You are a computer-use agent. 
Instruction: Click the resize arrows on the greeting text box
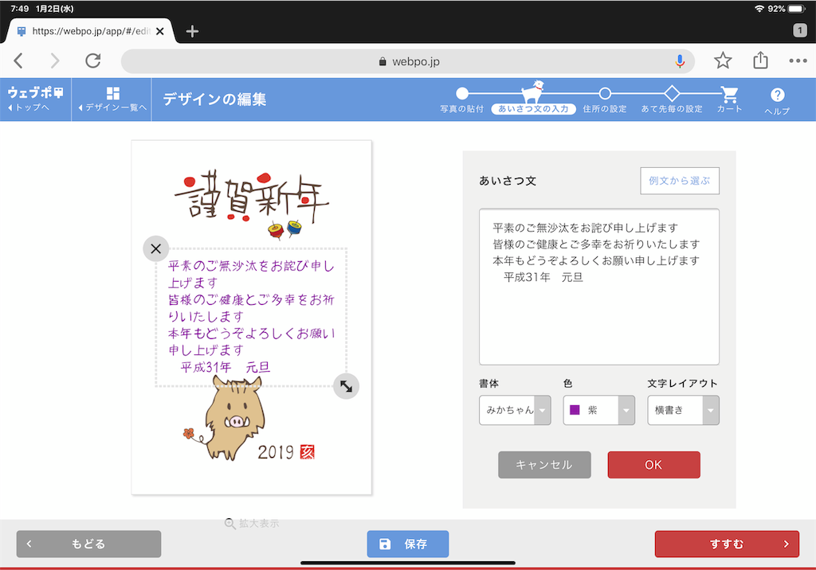point(346,385)
